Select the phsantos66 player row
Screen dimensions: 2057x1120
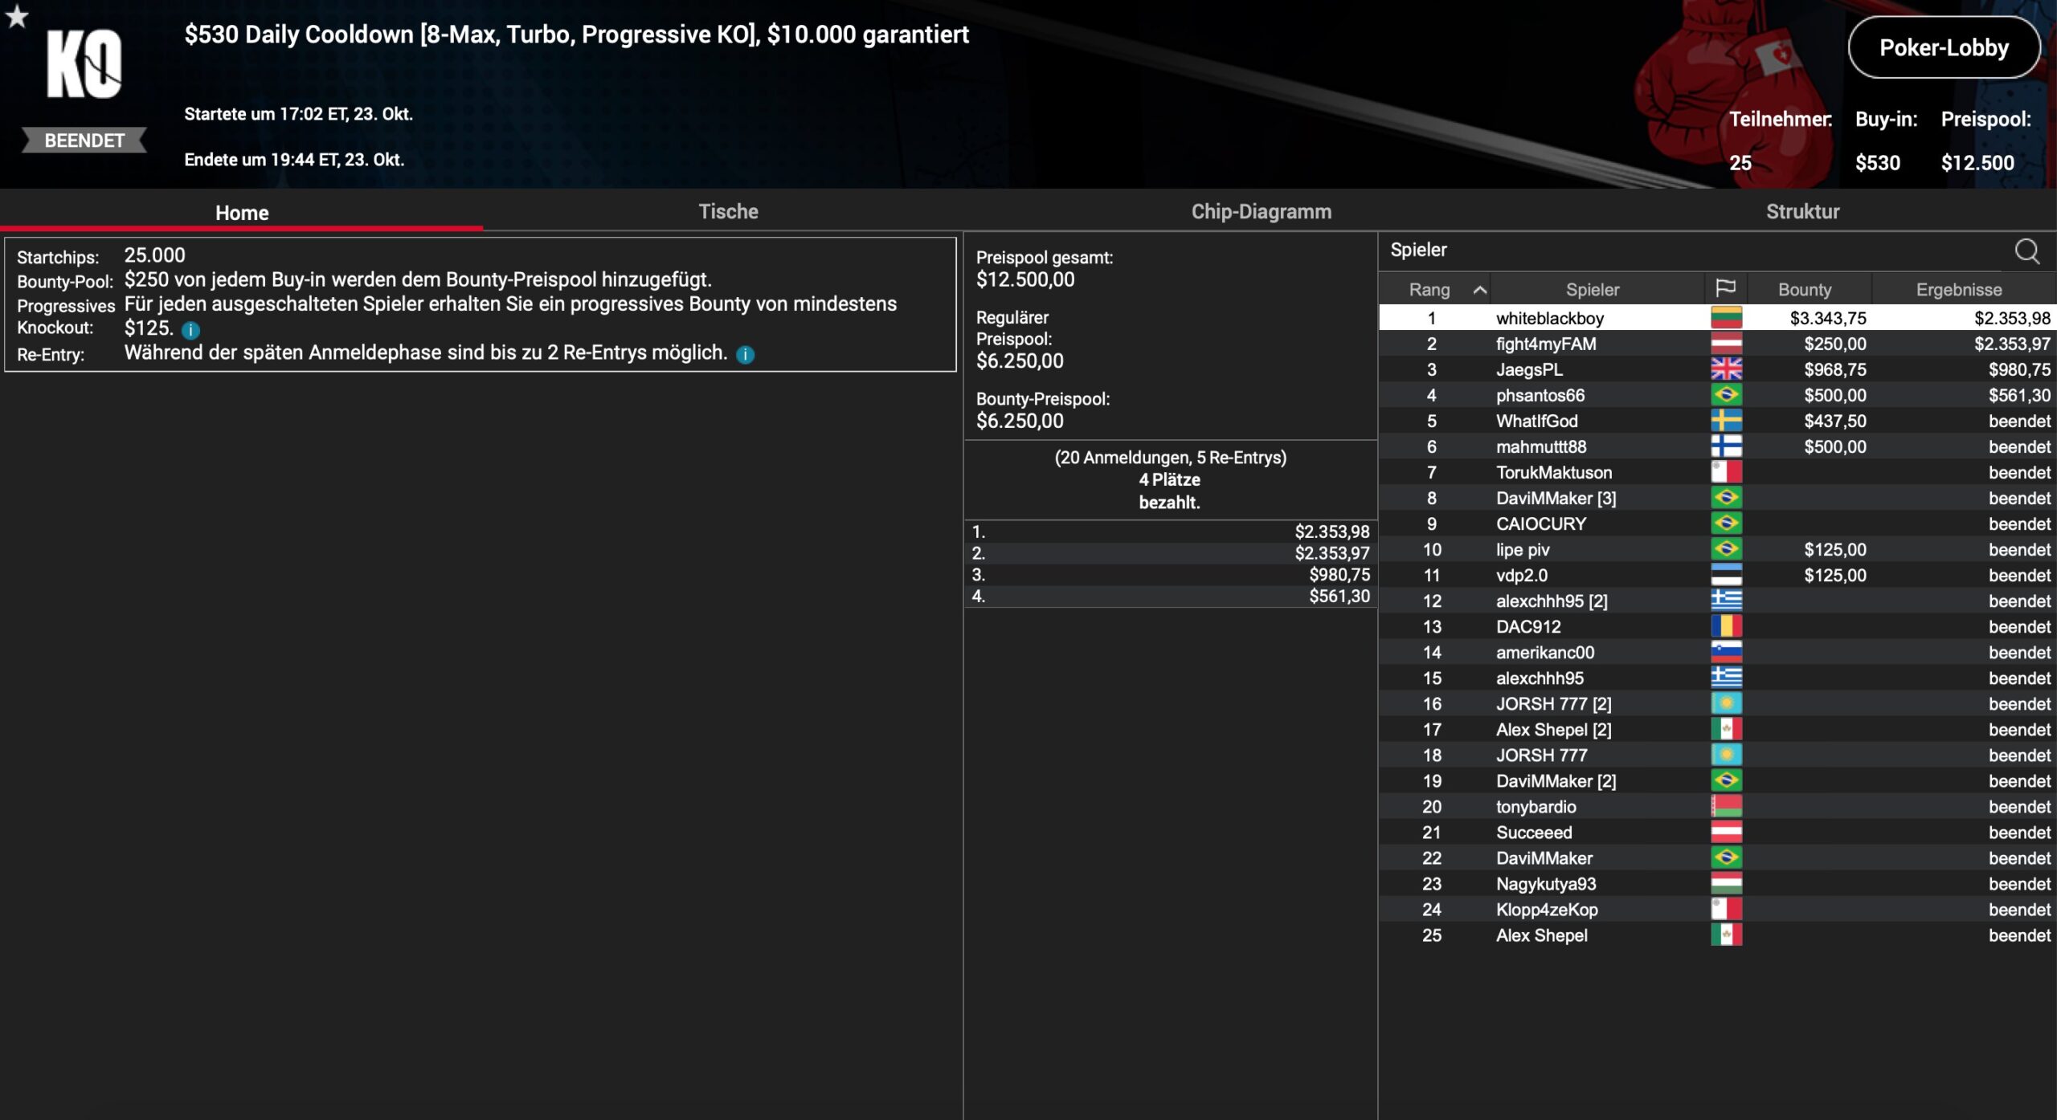click(1540, 395)
